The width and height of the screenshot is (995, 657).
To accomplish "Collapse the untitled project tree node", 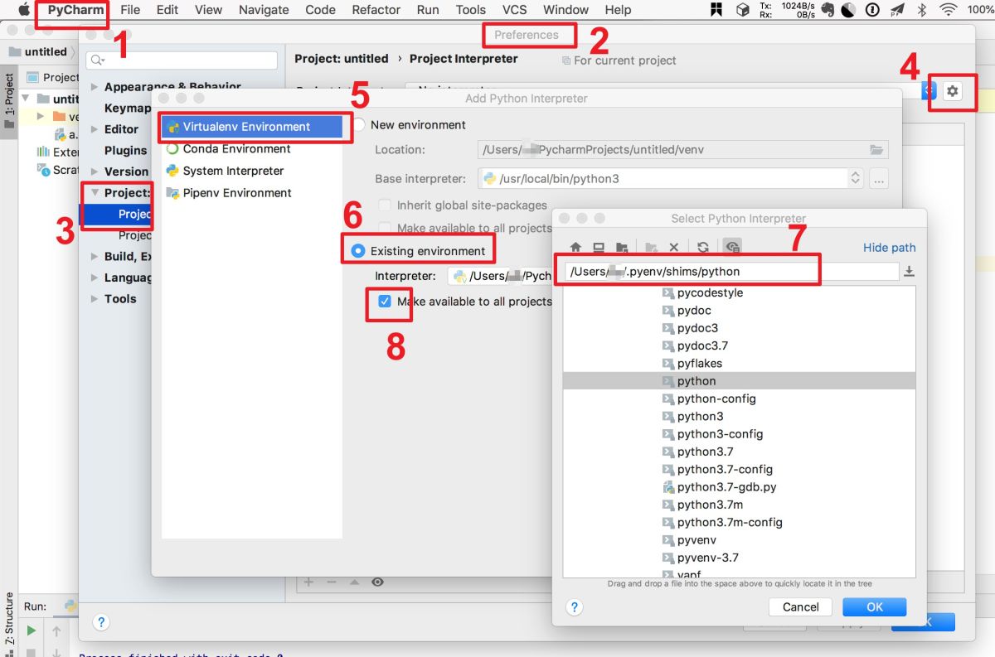I will click(25, 99).
